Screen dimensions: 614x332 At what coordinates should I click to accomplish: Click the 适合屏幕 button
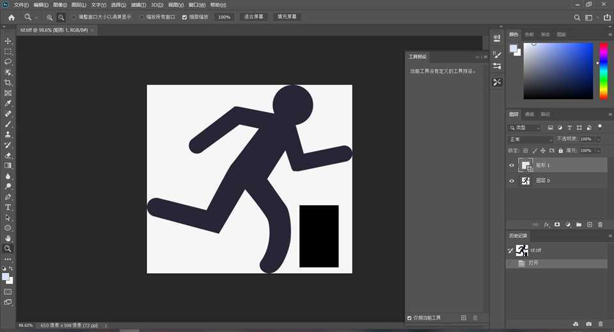pyautogui.click(x=255, y=17)
